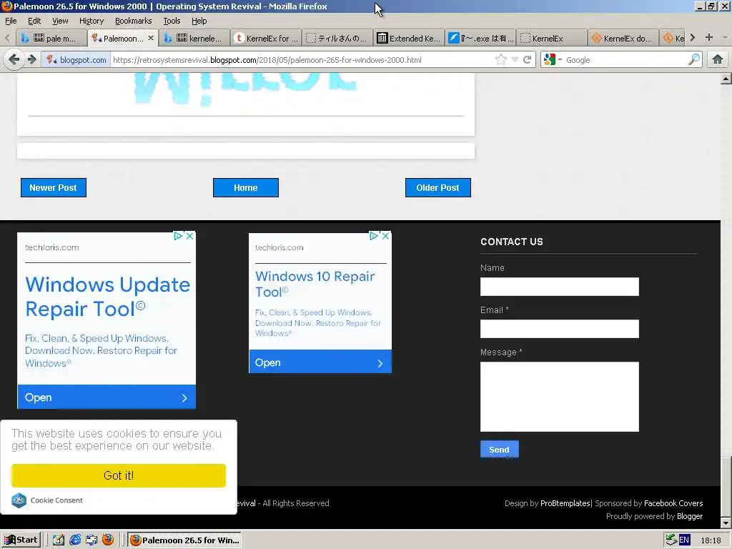Viewport: 732px width, 549px height.
Task: Go forward using the Forward arrow
Action: [31, 60]
